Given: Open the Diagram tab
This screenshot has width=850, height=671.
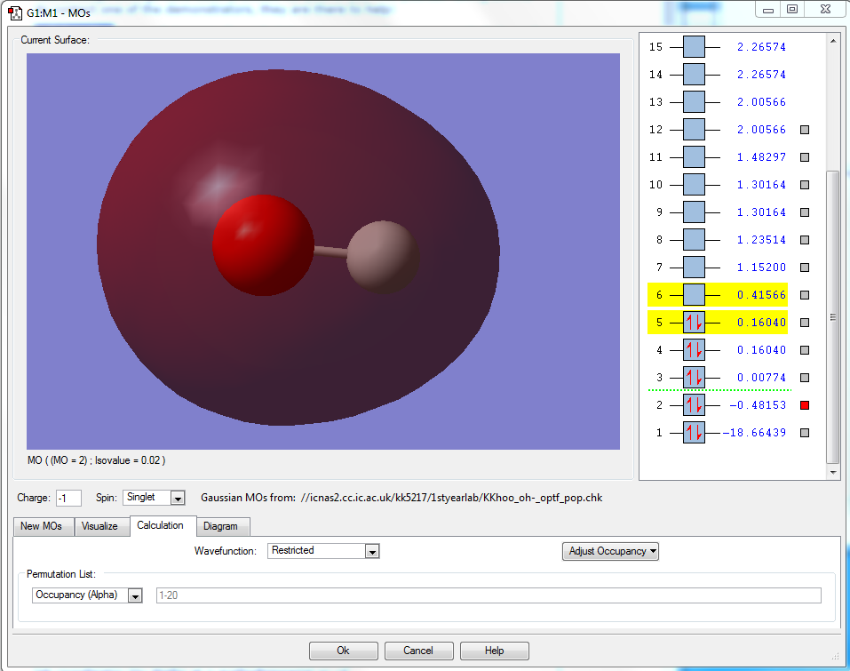Looking at the screenshot, I should click(x=220, y=526).
